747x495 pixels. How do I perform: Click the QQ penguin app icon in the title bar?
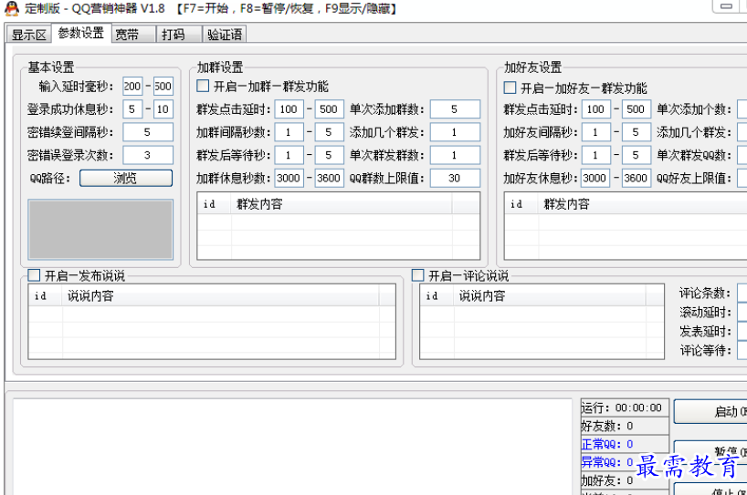pos(12,8)
